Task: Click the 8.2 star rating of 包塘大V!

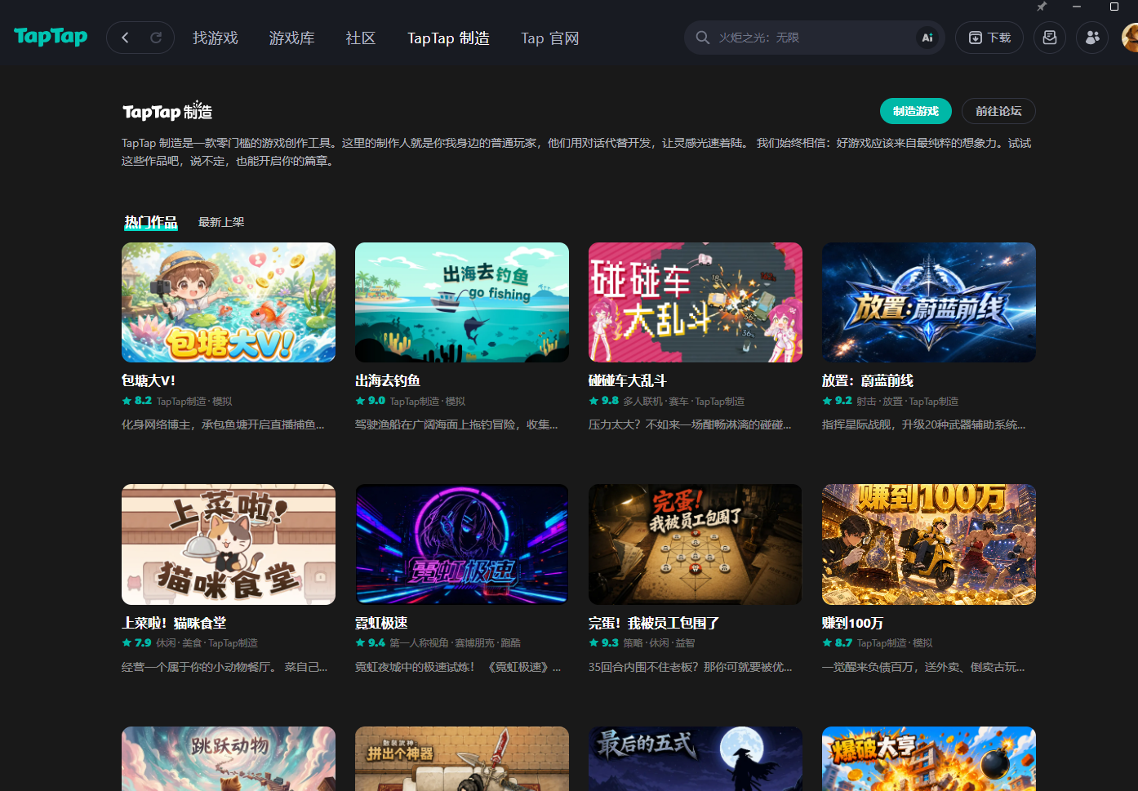Action: [x=137, y=401]
